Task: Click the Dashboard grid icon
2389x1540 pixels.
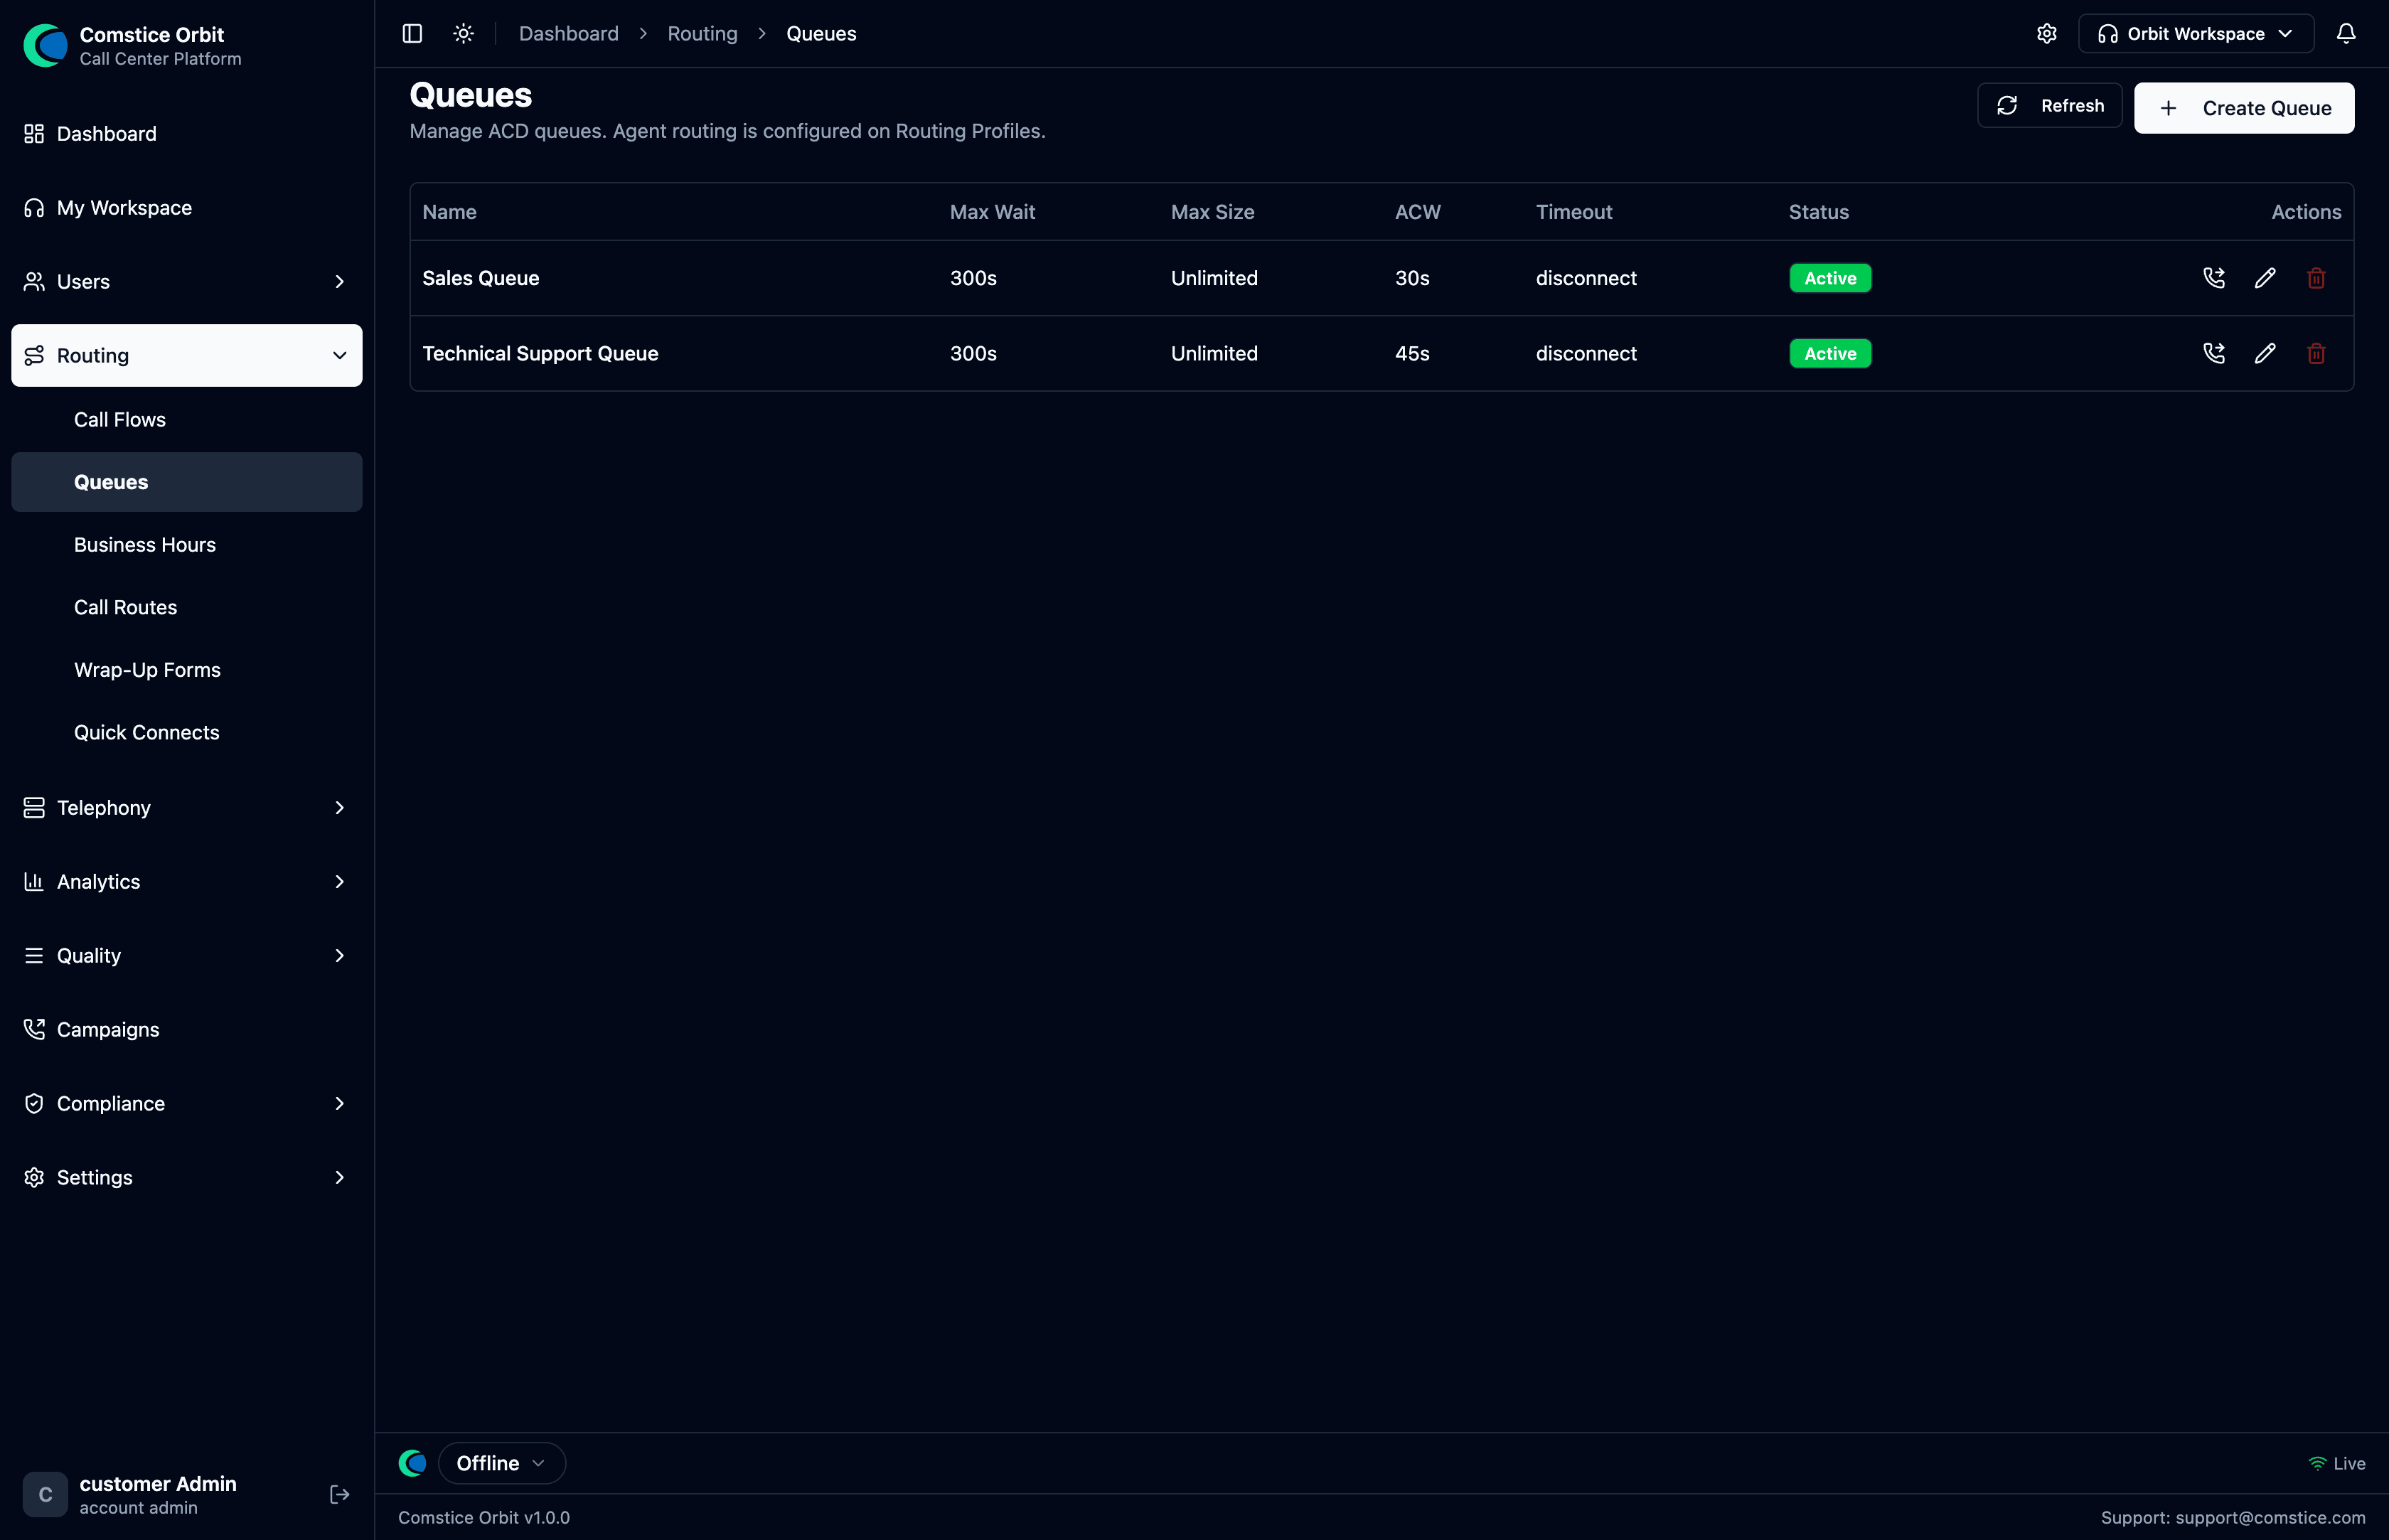Action: tap(34, 134)
